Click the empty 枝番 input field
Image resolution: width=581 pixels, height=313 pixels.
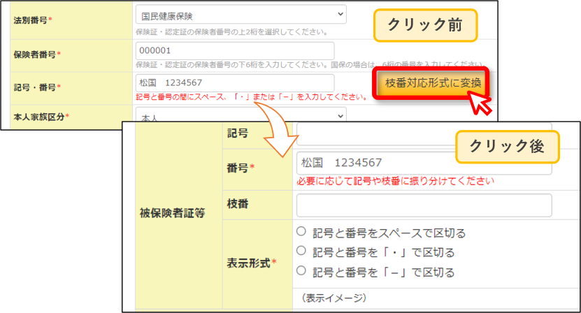(424, 205)
